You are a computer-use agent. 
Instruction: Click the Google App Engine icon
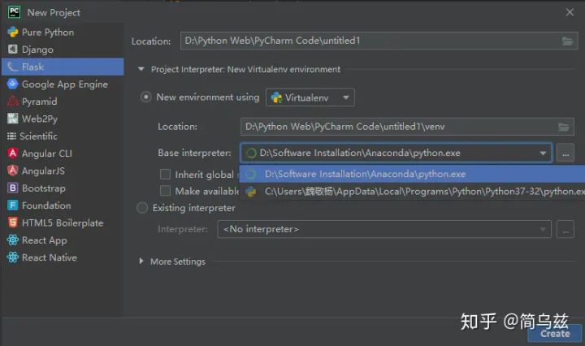pos(13,84)
